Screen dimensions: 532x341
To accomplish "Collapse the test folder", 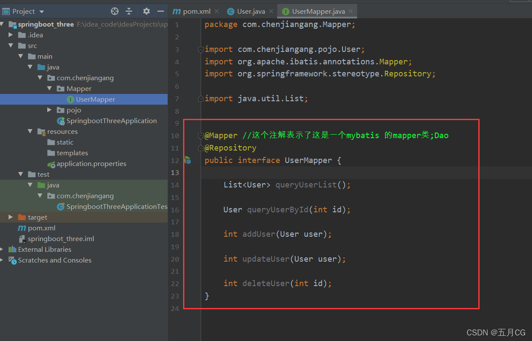I will tap(21, 175).
